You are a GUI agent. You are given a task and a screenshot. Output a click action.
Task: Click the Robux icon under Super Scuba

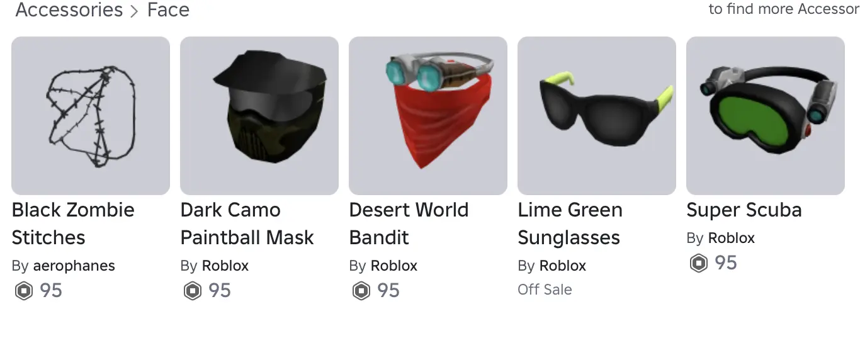coord(699,263)
